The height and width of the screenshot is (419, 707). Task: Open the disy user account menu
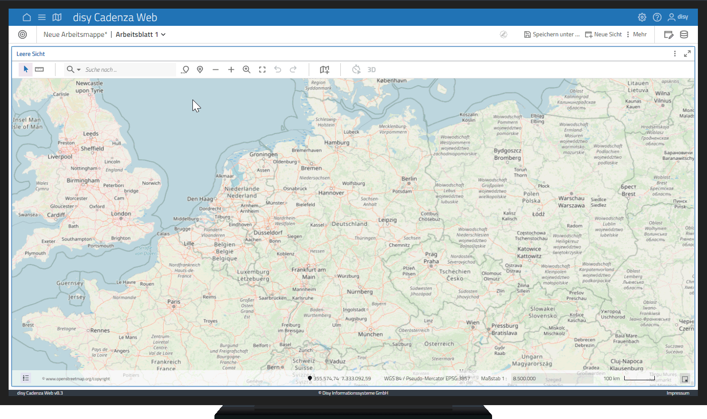(678, 17)
